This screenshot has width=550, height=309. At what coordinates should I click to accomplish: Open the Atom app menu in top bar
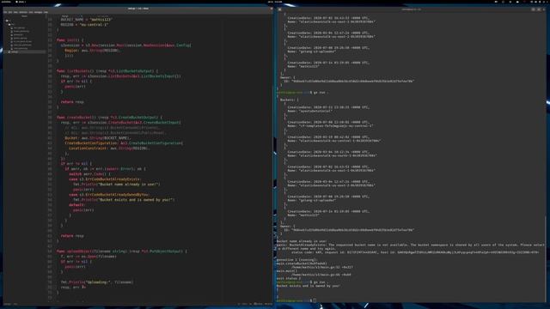click(21, 2)
